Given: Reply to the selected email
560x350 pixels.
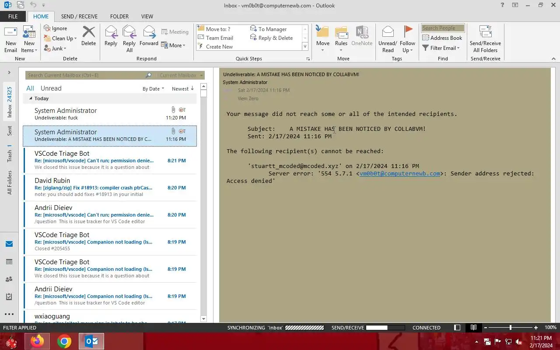Looking at the screenshot, I should (111, 36).
